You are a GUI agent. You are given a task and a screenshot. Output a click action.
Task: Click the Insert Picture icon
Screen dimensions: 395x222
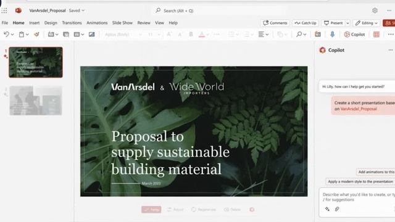tap(91, 35)
